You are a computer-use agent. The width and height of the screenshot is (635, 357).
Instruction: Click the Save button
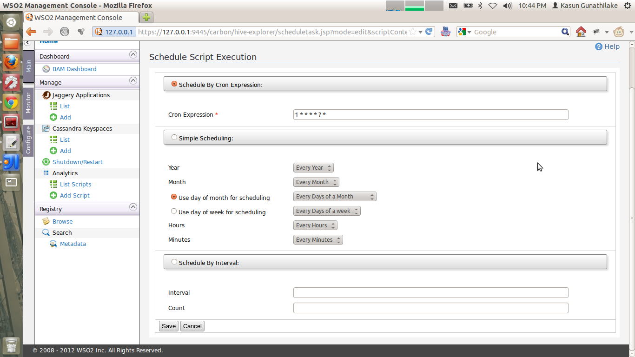tap(169, 326)
